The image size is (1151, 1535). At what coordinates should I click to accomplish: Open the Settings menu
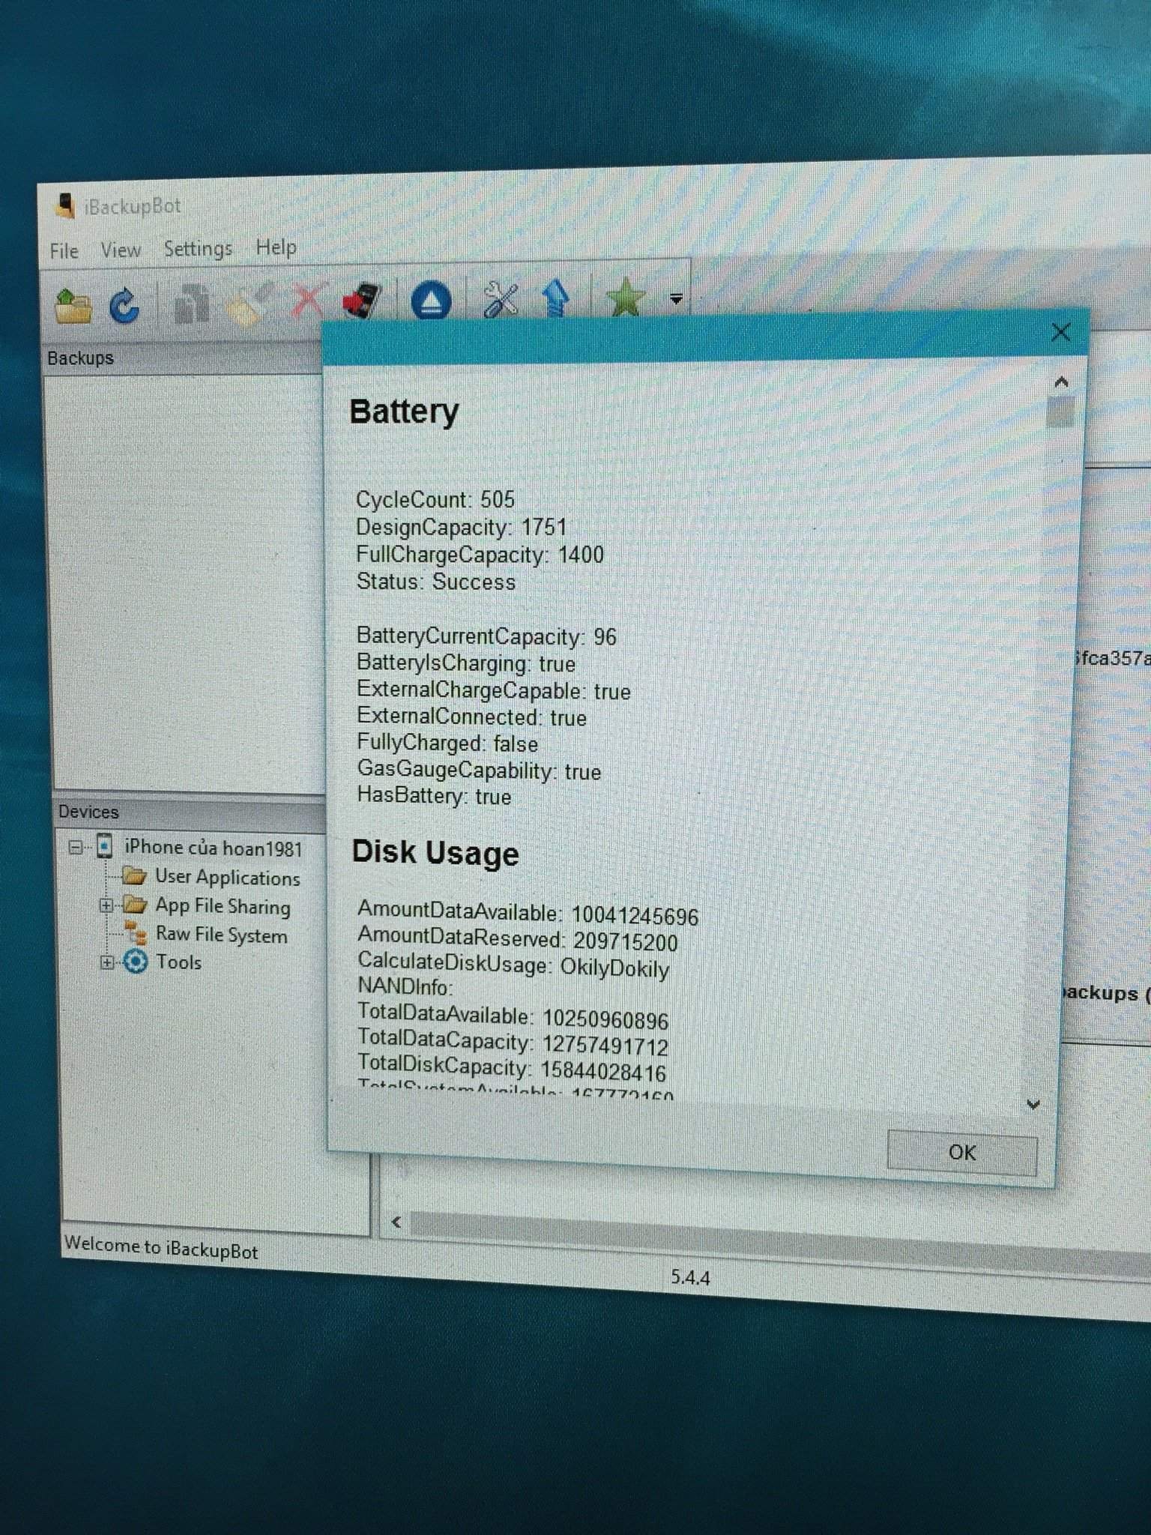[198, 249]
